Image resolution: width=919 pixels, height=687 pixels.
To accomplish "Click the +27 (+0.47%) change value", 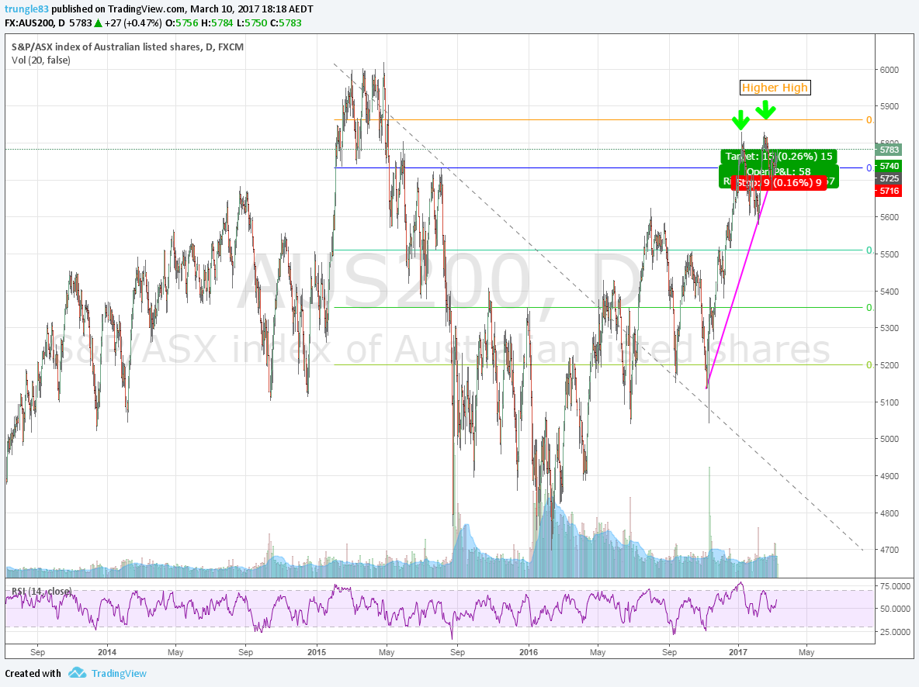I will (x=133, y=23).
